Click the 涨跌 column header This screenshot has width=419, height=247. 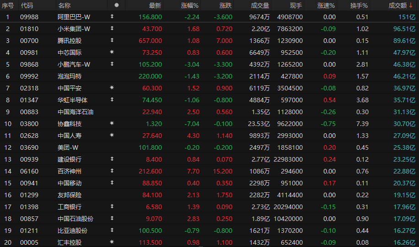pos(226,5)
